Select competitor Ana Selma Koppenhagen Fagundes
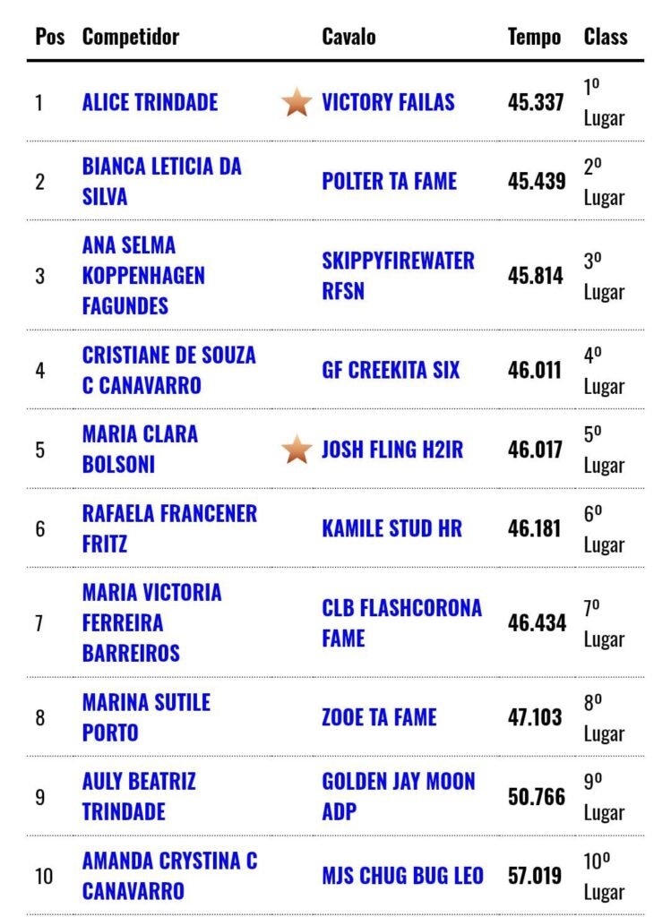 [x=143, y=275]
